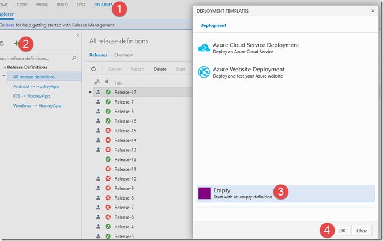Image resolution: width=383 pixels, height=241 pixels.
Task: Click the green status icon of Release-12
Action: click(x=108, y=159)
